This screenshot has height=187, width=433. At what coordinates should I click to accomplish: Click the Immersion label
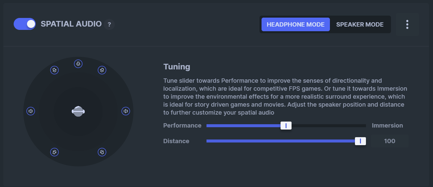[387, 126]
